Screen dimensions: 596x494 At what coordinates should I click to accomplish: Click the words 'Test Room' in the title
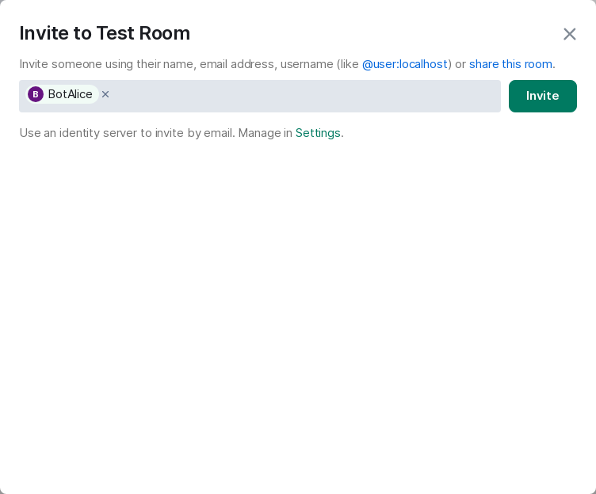tap(143, 33)
